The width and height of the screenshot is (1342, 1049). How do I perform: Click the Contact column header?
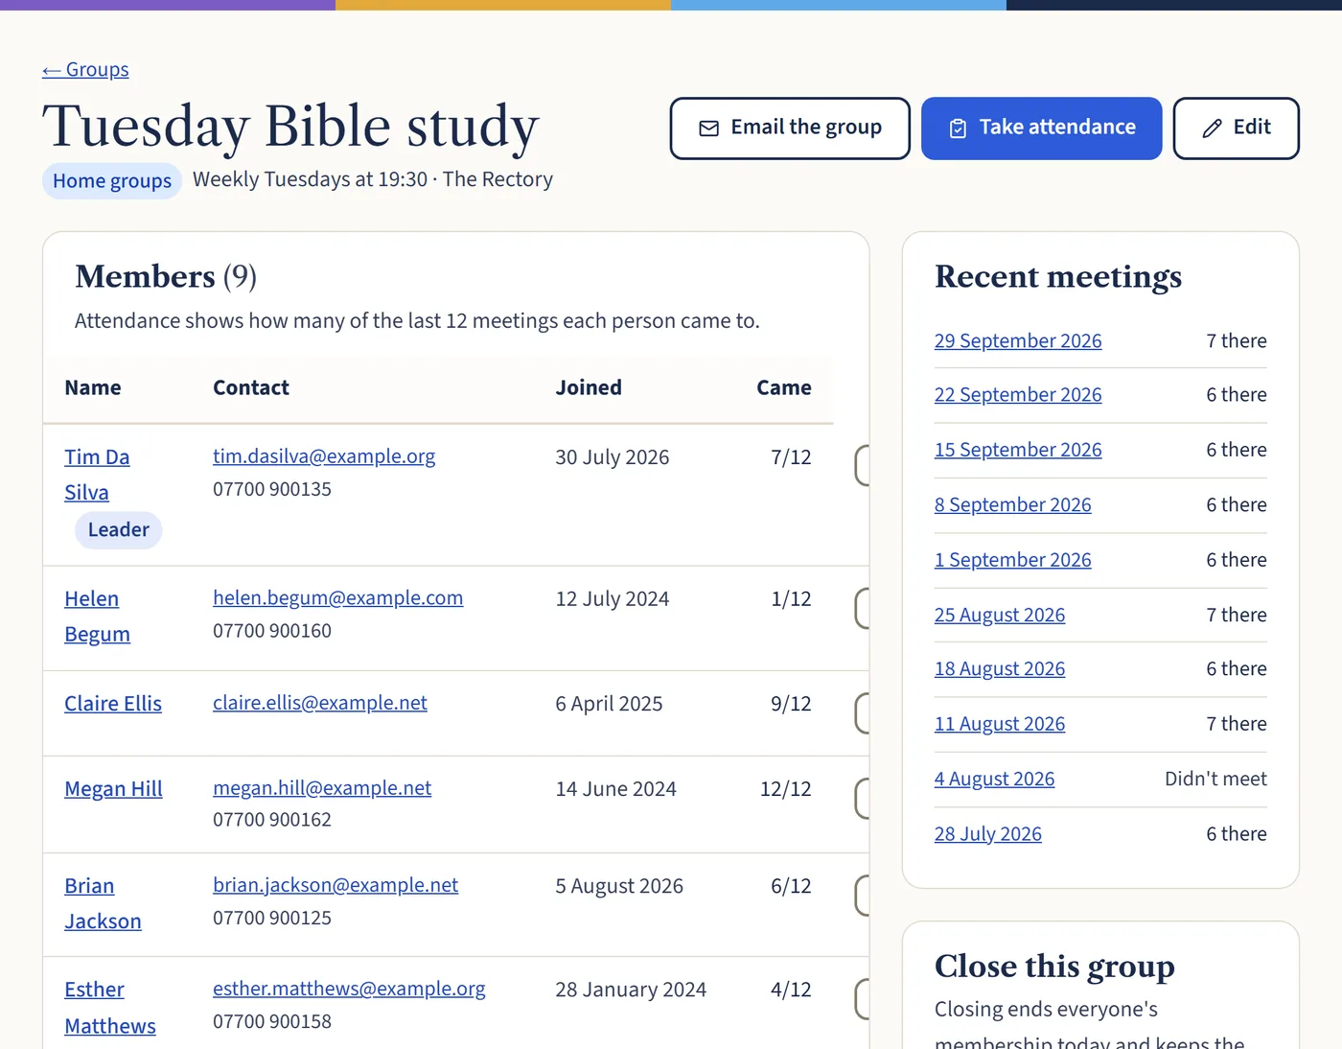click(x=251, y=388)
